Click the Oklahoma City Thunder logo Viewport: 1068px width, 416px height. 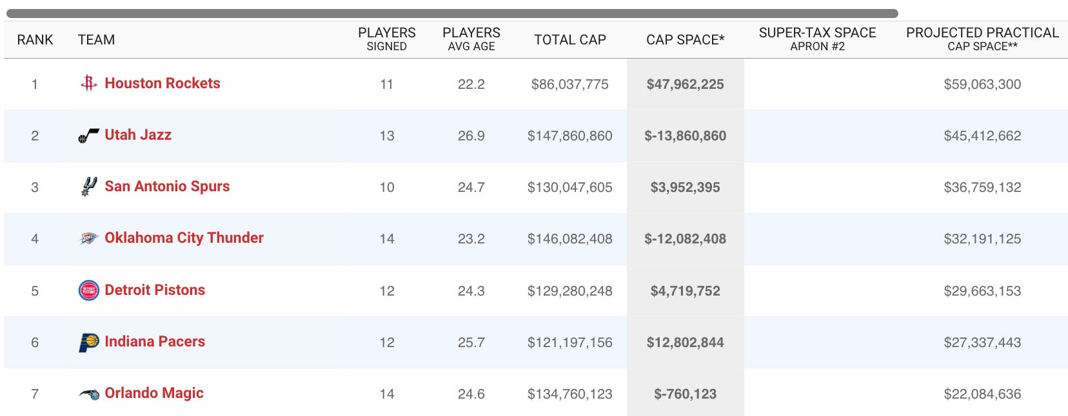tap(88, 239)
